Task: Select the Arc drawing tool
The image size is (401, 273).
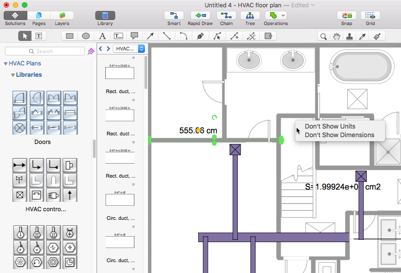Action: tap(183, 36)
